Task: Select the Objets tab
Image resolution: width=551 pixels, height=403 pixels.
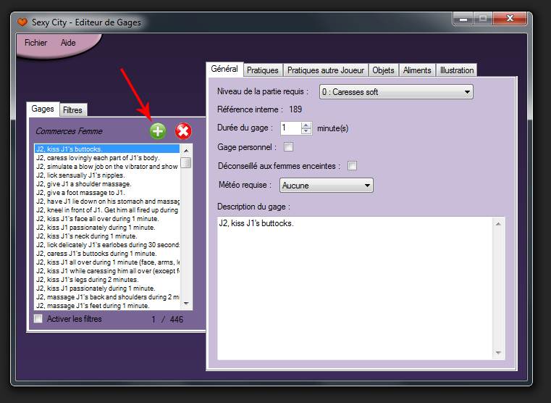Action: tap(383, 70)
